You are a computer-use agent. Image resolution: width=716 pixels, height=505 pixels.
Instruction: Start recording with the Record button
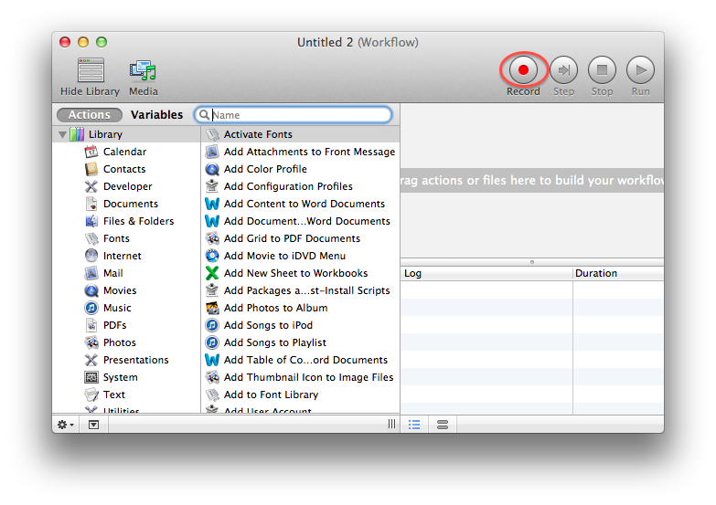click(523, 70)
